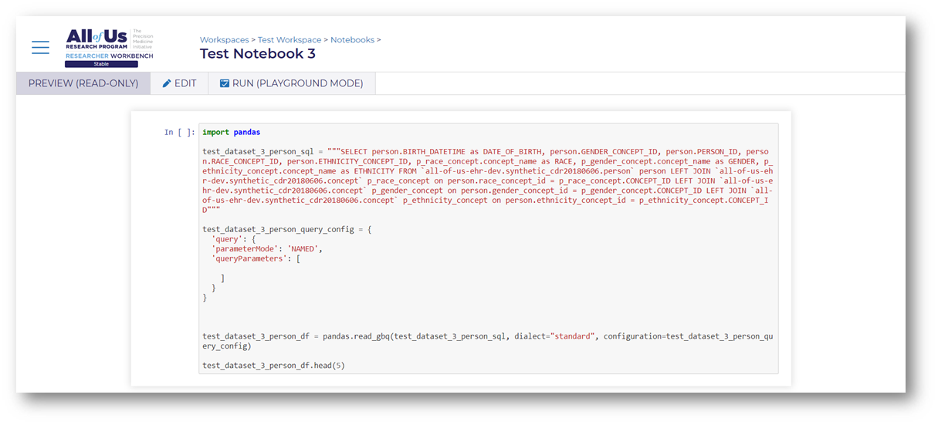938x425 pixels.
Task: Click the test_dataset_3_person_query_config assignment line
Action: point(287,229)
